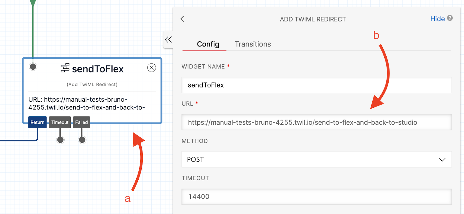Open the help question mark icon
This screenshot has height=214, width=464.
450,18
